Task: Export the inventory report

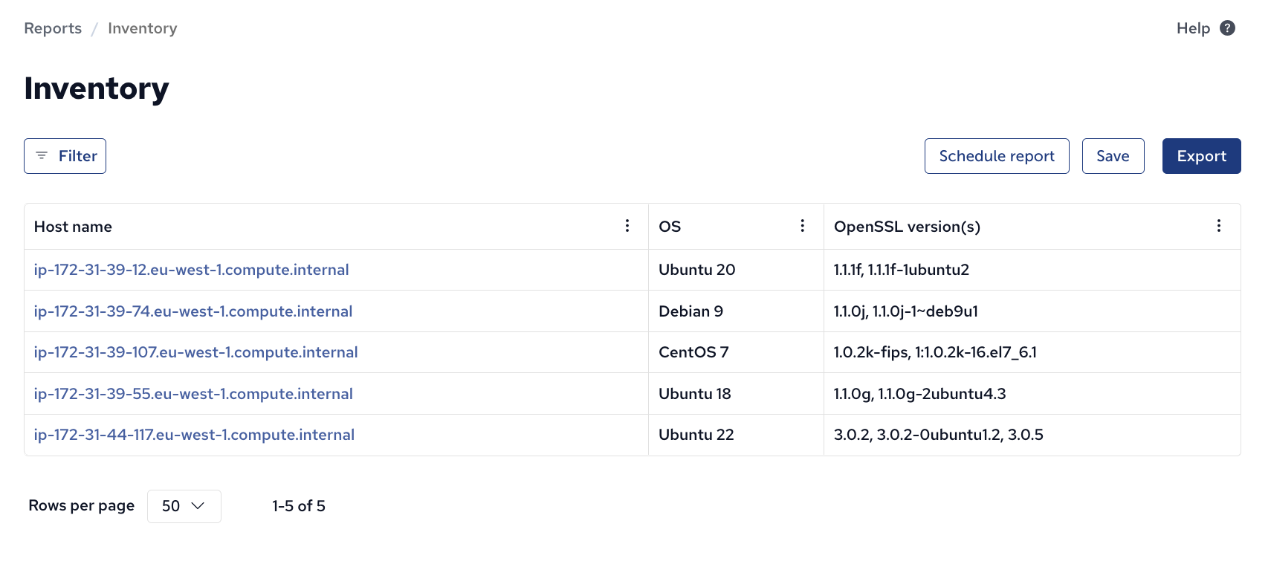Action: click(x=1201, y=156)
